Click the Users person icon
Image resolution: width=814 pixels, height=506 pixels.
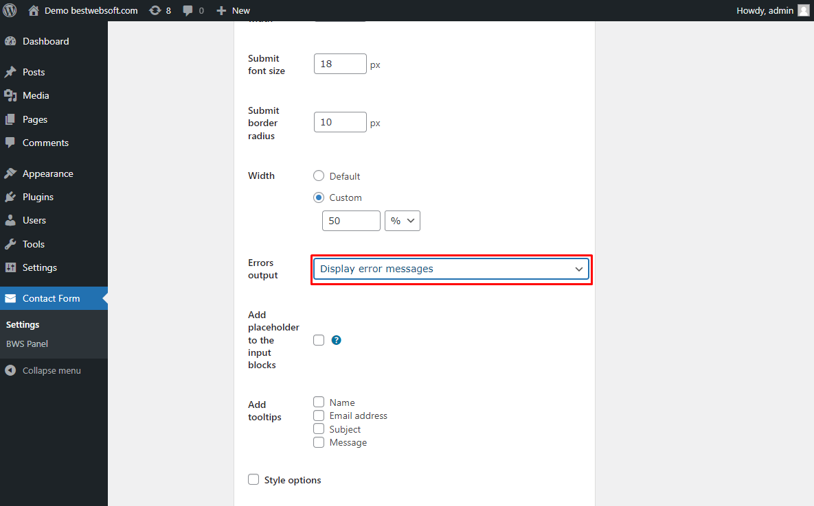click(10, 220)
